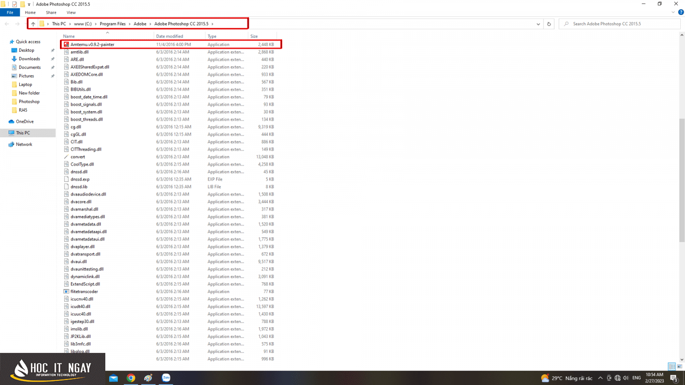Refresh the current folder view

tap(549, 24)
